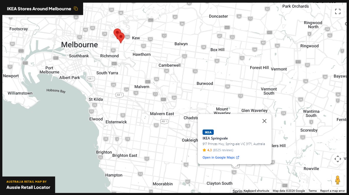Select the 'Melbourne' city label
Viewport: 349px width, 195px height.
80,45
